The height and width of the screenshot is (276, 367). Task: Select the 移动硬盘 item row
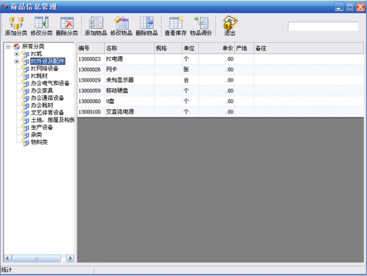tap(220, 90)
